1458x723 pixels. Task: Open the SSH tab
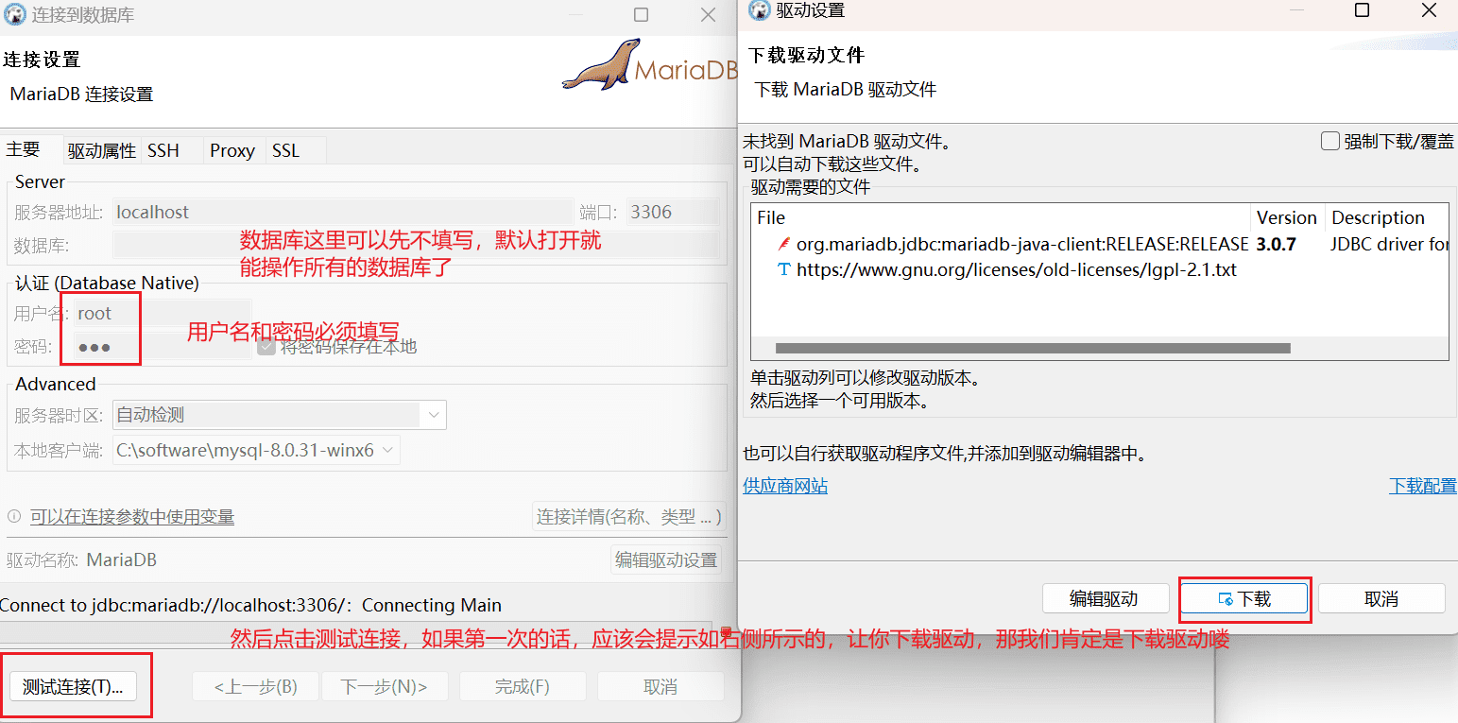pyautogui.click(x=163, y=150)
